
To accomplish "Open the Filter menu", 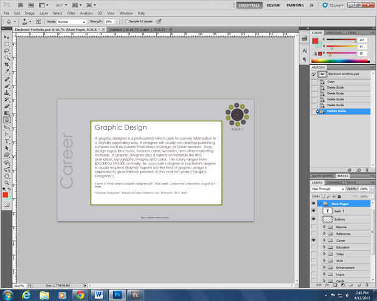I will pos(72,12).
